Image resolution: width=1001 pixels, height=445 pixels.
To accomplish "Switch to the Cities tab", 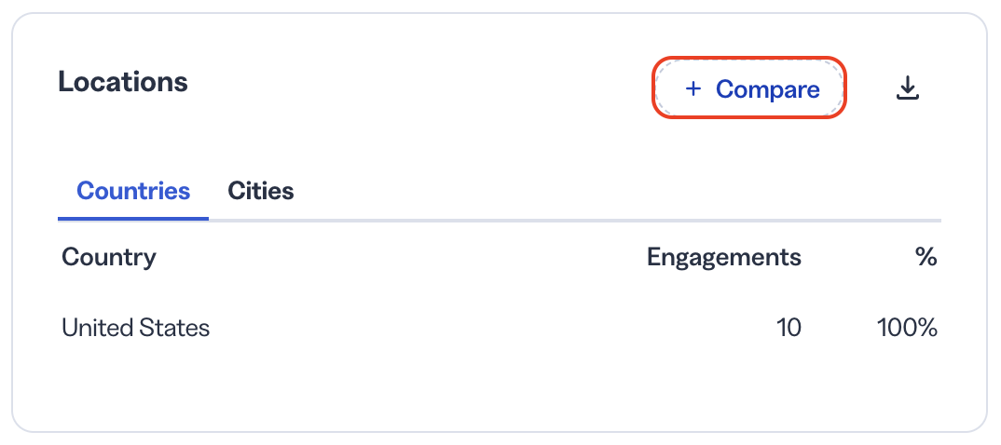I will coord(260,191).
